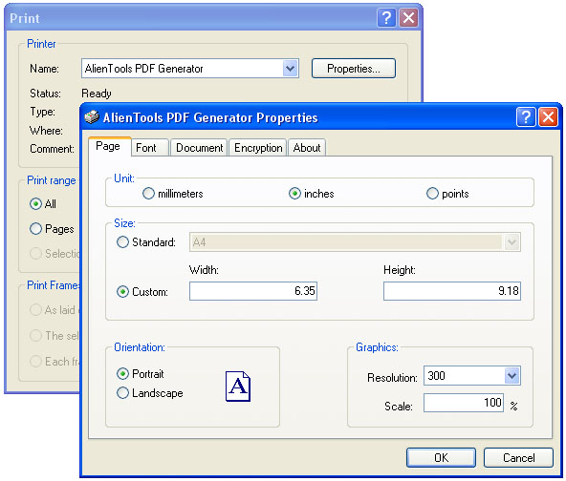Expand the A4 standard size dropdown

click(x=512, y=242)
